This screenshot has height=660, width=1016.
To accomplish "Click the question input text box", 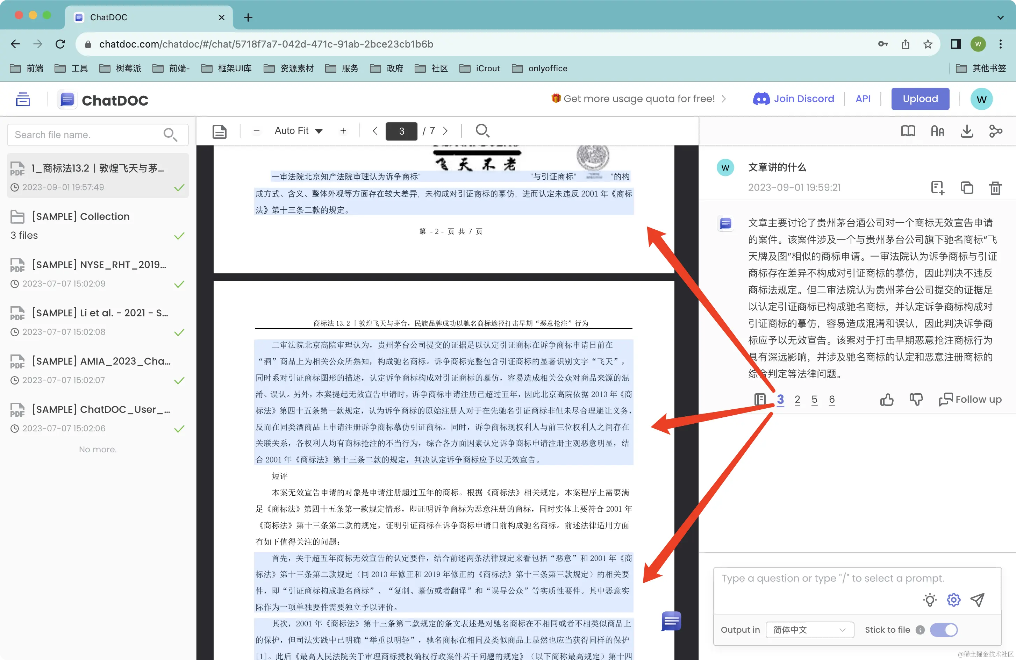I will [832, 579].
